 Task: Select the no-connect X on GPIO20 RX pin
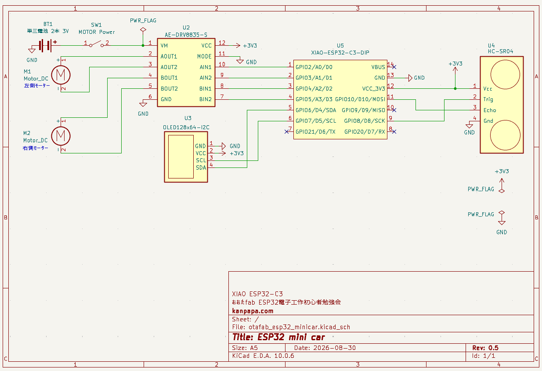point(394,131)
